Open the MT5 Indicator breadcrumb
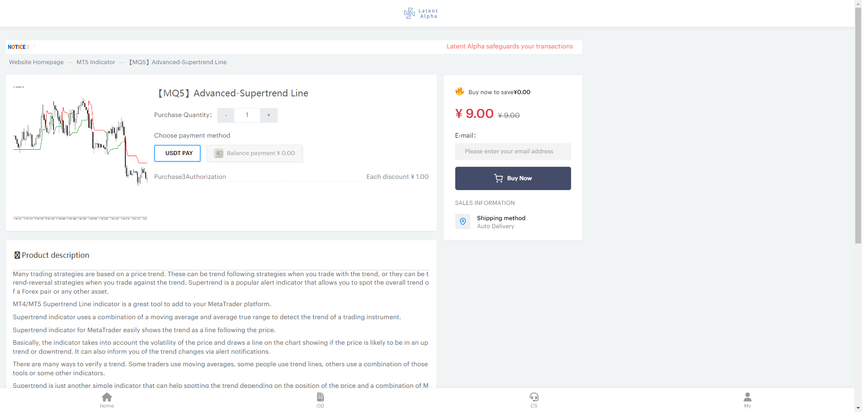 coord(96,62)
